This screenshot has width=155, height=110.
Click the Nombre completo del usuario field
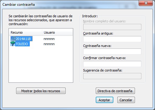coord(112,27)
